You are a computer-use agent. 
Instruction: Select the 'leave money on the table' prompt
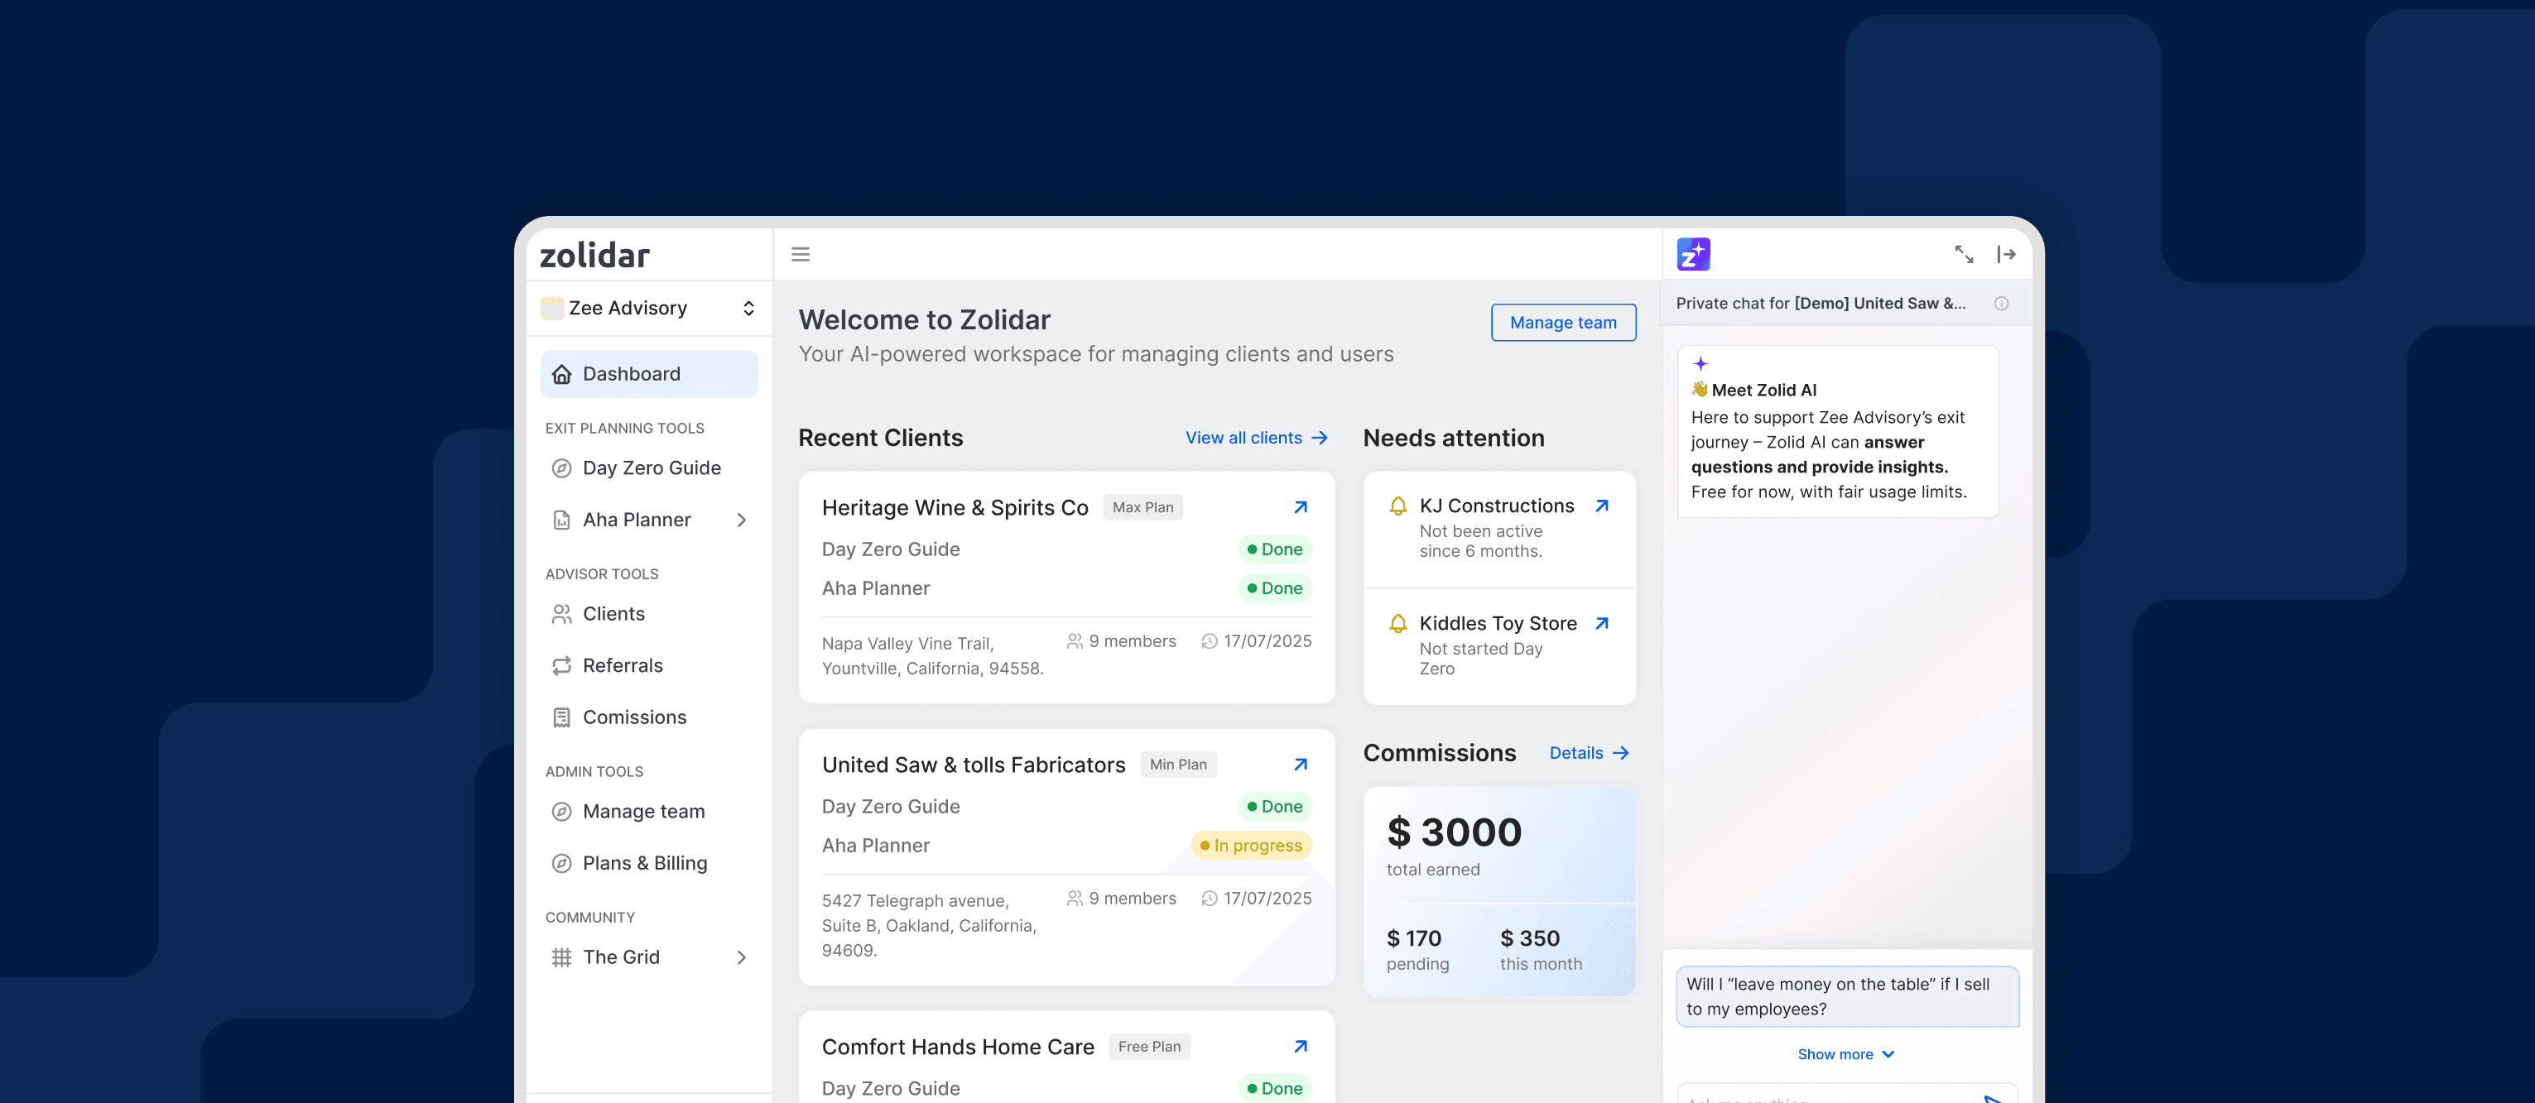click(1846, 997)
